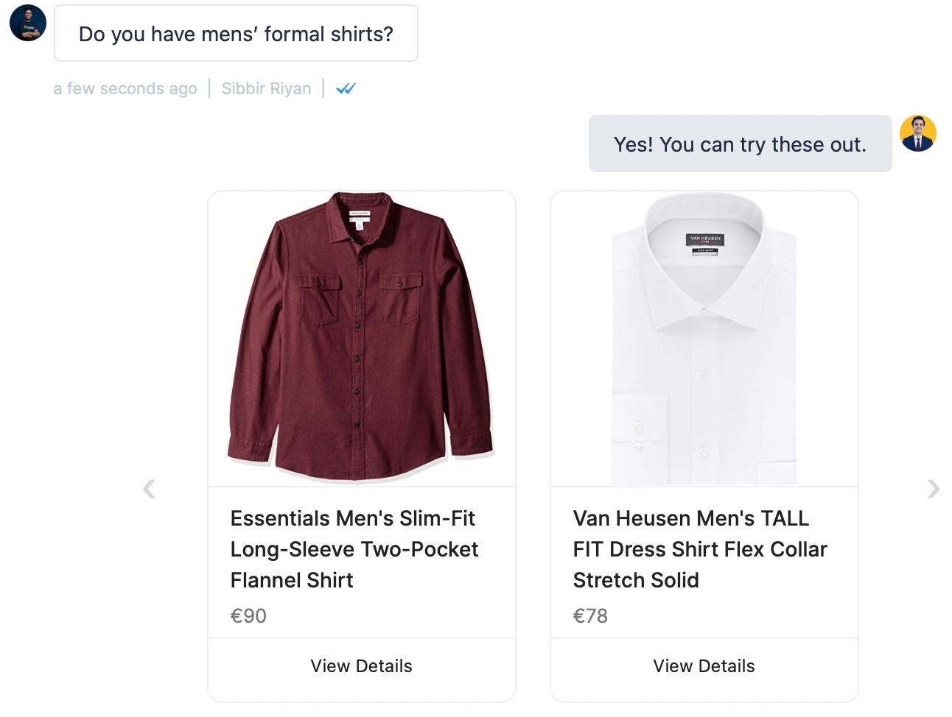Click the €78 price label
952x717 pixels.
(590, 616)
